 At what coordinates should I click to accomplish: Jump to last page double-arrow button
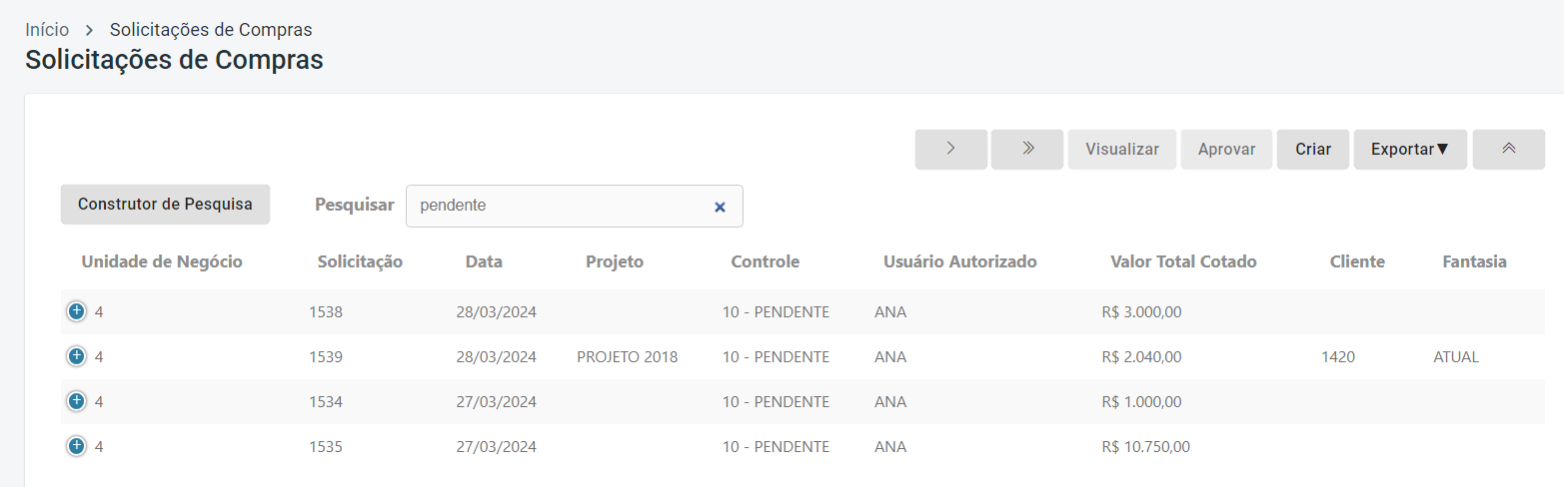tap(1026, 150)
